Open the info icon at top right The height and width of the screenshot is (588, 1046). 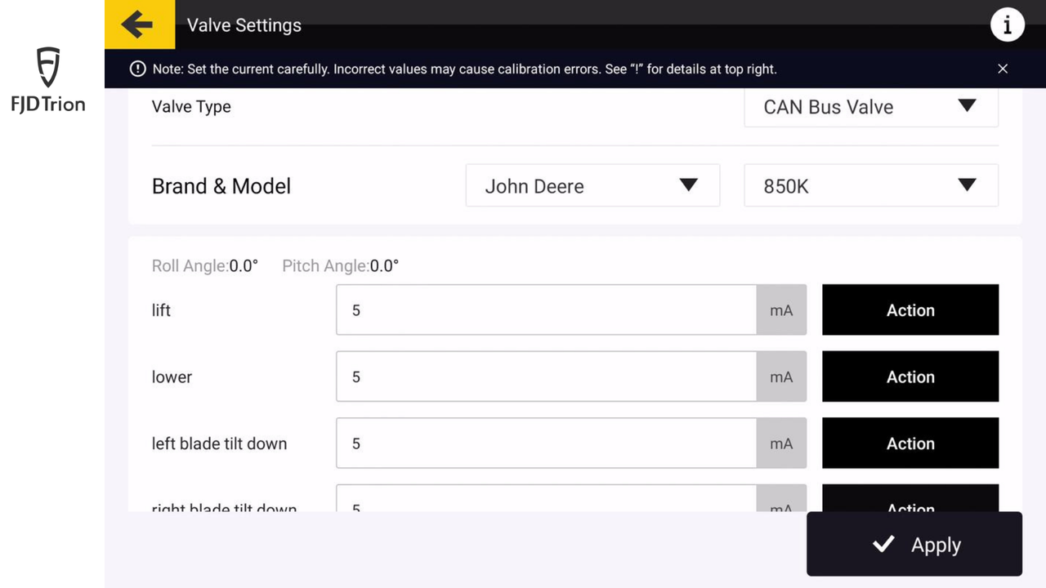[x=1007, y=25]
